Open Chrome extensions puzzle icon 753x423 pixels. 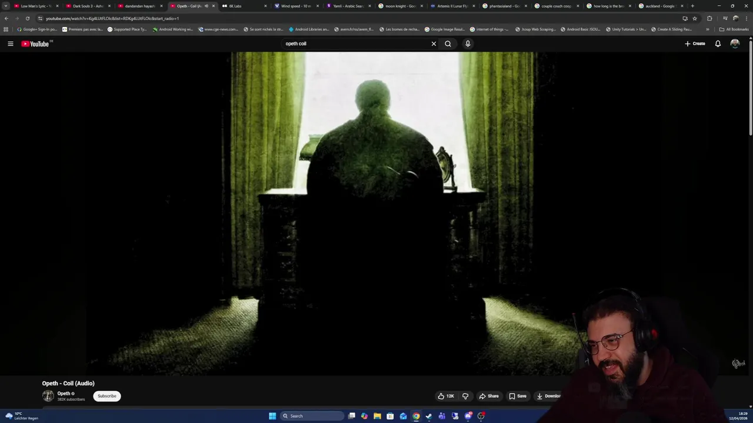click(709, 18)
